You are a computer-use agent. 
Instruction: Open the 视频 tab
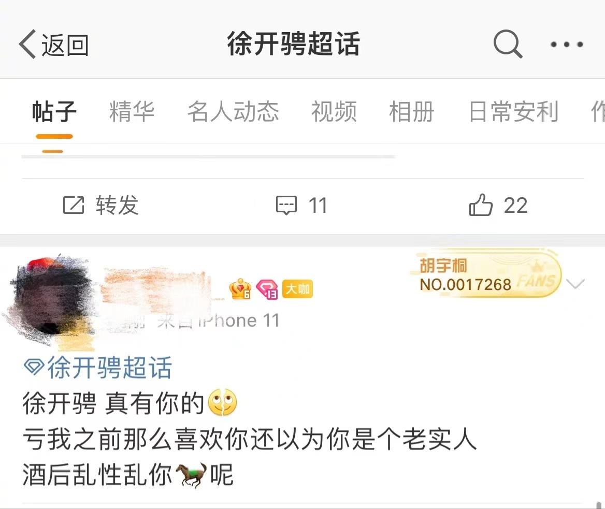point(334,111)
